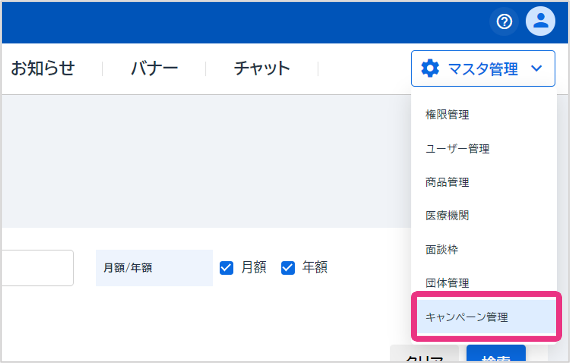This screenshot has width=570, height=363.
Task: Uncheck the 月額 checkbox
Action: click(226, 268)
